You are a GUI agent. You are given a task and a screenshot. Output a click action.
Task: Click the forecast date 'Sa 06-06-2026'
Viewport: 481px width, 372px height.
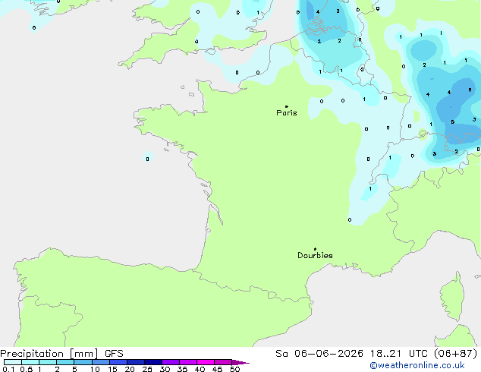[319, 354]
